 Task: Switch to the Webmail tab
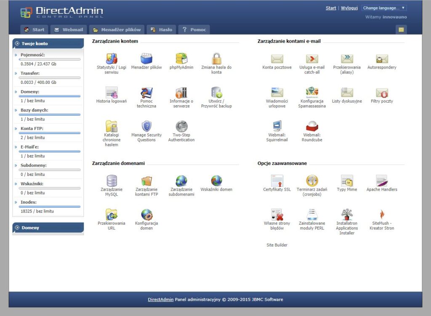pyautogui.click(x=69, y=30)
